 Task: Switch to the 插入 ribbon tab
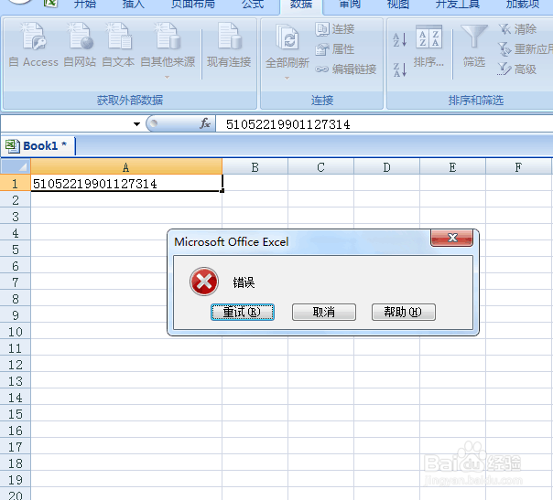133,5
